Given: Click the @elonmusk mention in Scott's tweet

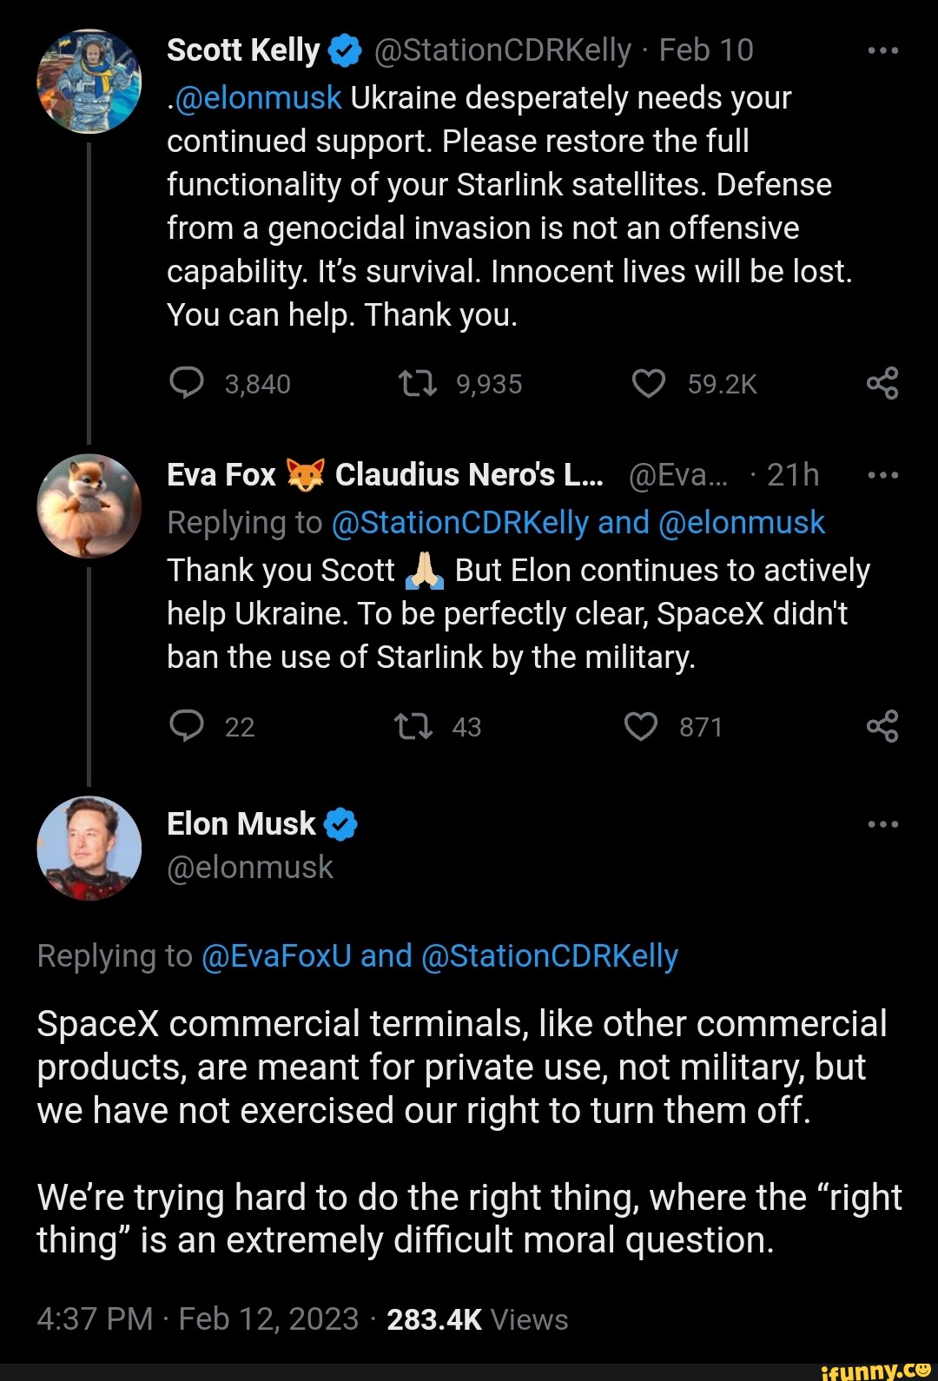Looking at the screenshot, I should tap(259, 98).
